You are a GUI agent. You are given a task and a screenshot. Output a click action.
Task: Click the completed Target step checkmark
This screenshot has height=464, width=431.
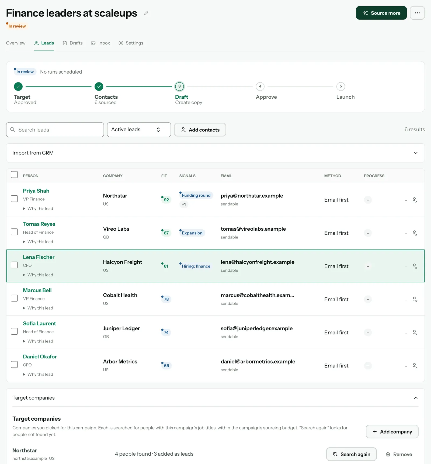pos(18,86)
